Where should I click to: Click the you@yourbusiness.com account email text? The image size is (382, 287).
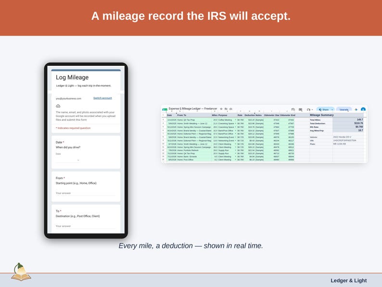click(68, 99)
